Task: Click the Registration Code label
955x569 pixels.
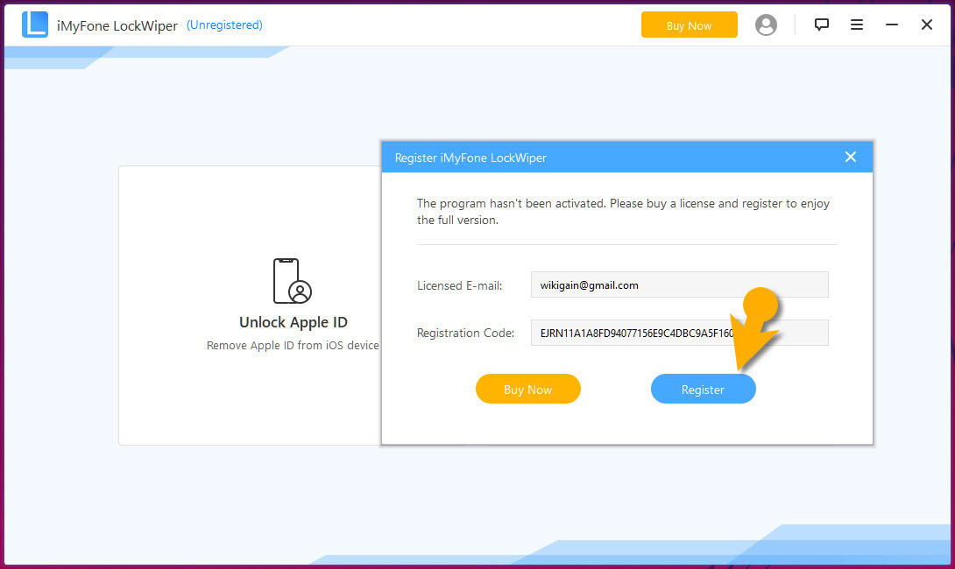Action: tap(465, 333)
